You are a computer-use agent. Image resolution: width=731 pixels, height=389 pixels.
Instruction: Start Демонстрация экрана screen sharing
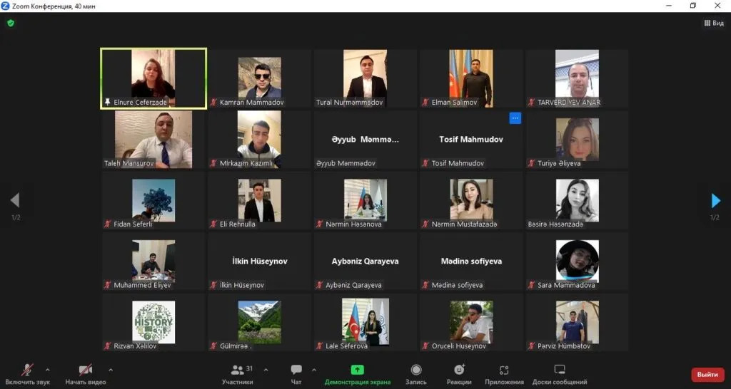pyautogui.click(x=357, y=375)
